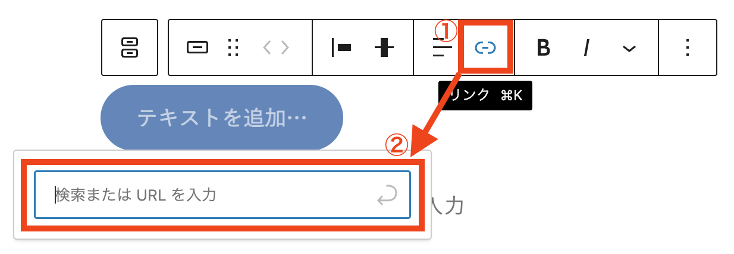Open the vertical alignment control
Viewport: 734px width, 254px height.
[x=385, y=47]
